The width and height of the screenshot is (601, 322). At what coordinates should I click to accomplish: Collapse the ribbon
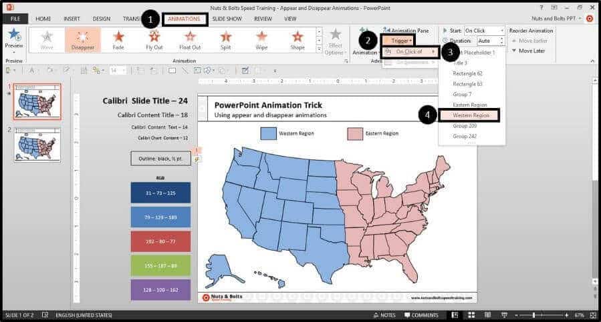click(x=592, y=61)
